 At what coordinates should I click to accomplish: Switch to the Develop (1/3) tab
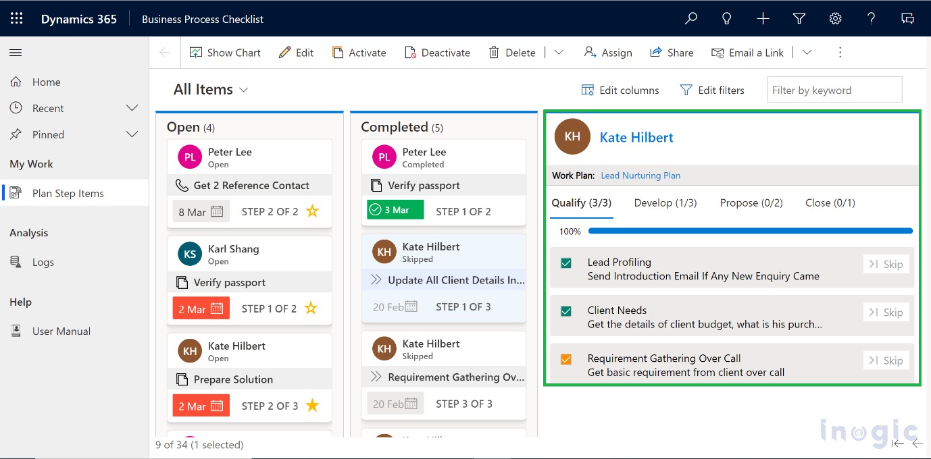tap(665, 203)
